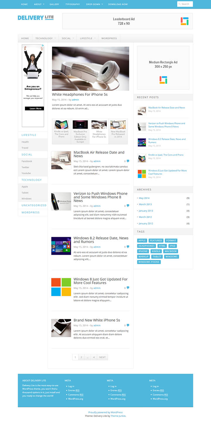Click Download Now! in top bar
Screen dimensions: 211x423
coord(118,4)
